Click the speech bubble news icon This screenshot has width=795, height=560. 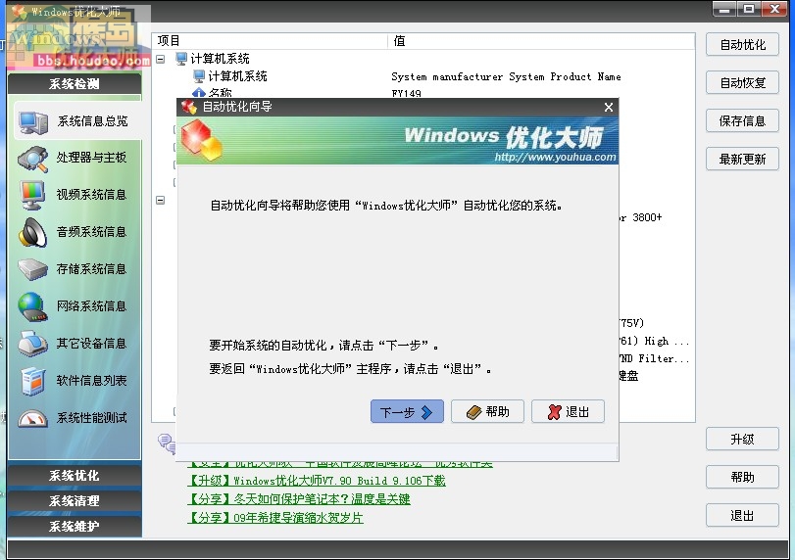(x=166, y=443)
